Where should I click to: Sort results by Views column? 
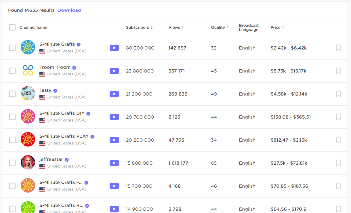tap(182, 27)
